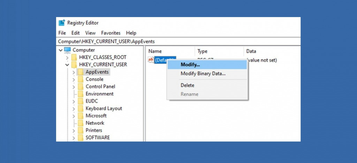
Task: Click the (Default) string value icon
Action: (x=151, y=60)
